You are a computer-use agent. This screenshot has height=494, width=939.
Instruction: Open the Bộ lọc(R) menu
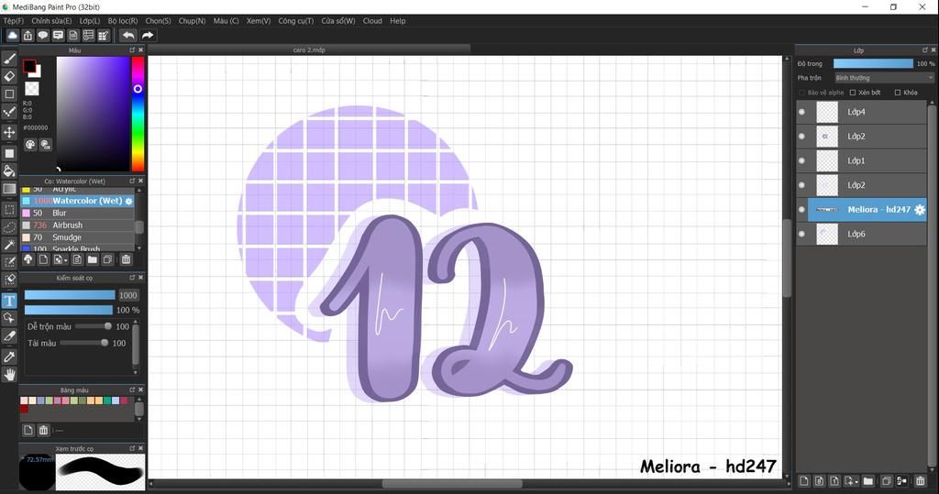point(123,21)
